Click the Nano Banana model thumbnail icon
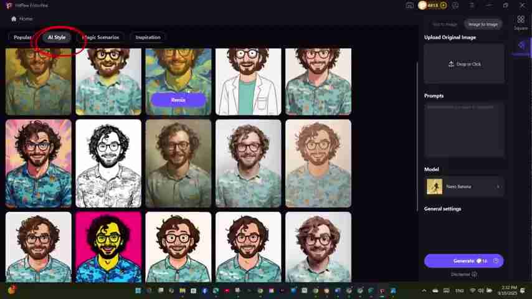This screenshot has width=532, height=299. (x=434, y=187)
